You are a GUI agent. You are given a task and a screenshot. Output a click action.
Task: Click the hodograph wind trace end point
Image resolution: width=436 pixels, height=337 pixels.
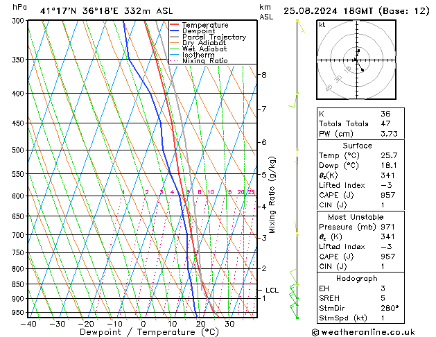pyautogui.click(x=363, y=70)
